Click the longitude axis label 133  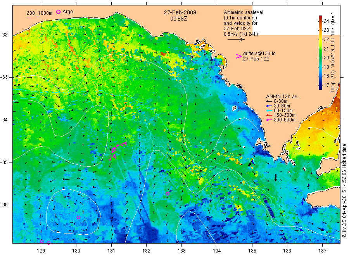point(181,251)
